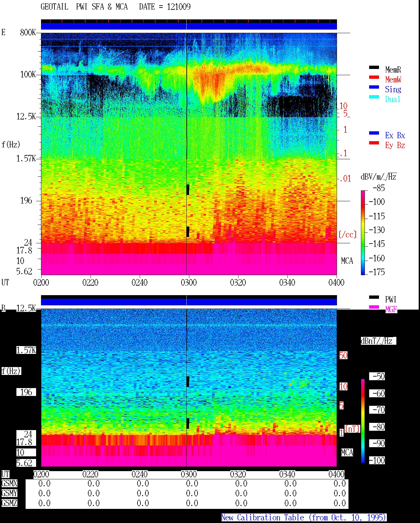420x523 pixels.
Task: Click the f(Hz) axis label of B panel
Action: point(11,371)
